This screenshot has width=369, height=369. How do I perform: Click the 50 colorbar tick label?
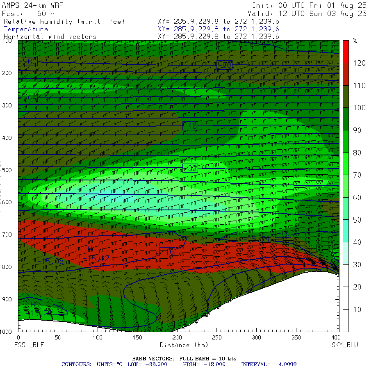[x=357, y=220]
